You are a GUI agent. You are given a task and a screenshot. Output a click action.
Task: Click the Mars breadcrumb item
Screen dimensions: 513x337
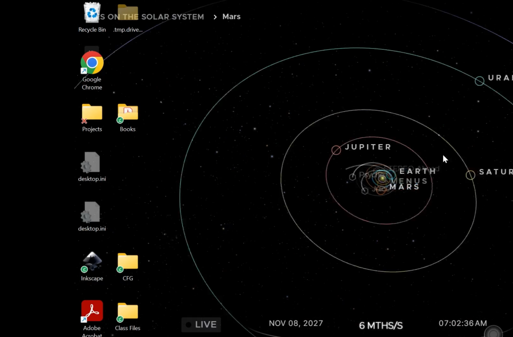pos(231,16)
